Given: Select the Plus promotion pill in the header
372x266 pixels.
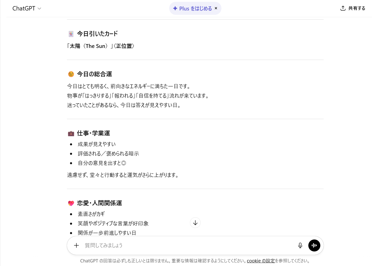Looking at the screenshot, I should pos(195,8).
